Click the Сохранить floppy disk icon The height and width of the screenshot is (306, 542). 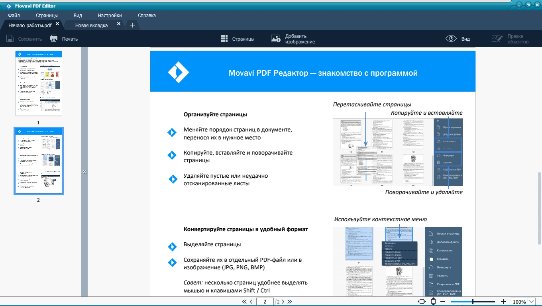click(x=10, y=39)
